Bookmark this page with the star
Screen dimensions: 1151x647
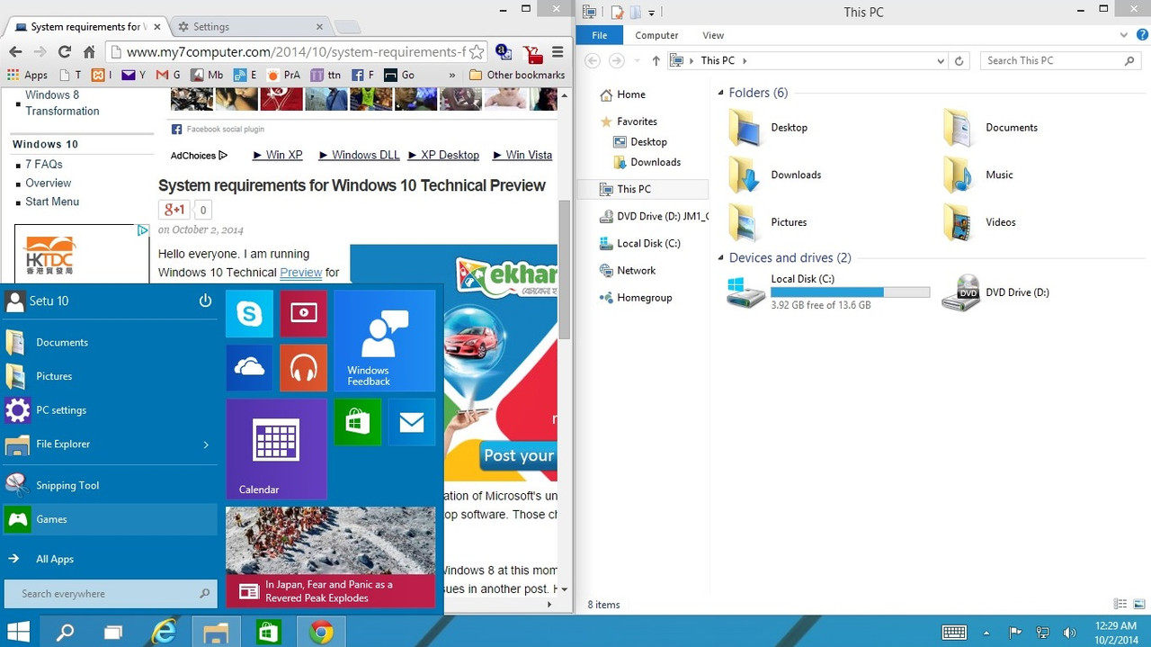point(476,52)
